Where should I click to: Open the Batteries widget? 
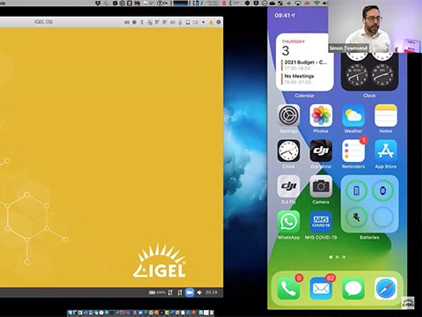(369, 204)
